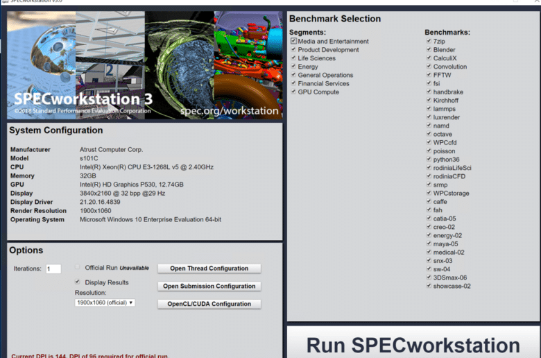Toggle the poisson benchmark checkbox

429,151
